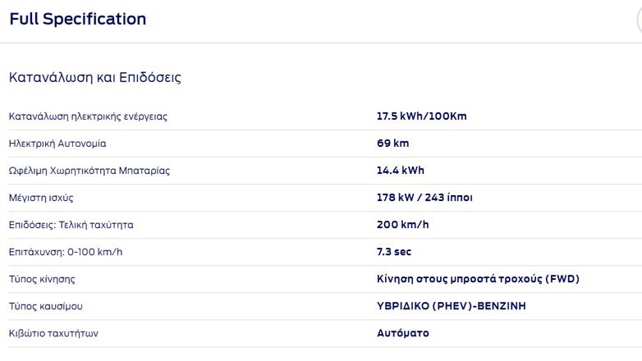Select the 69 km range value
642x361 pixels.
point(392,144)
